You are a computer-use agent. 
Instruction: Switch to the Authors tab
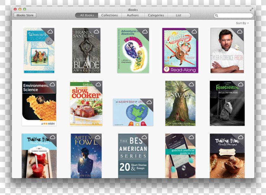point(133,15)
